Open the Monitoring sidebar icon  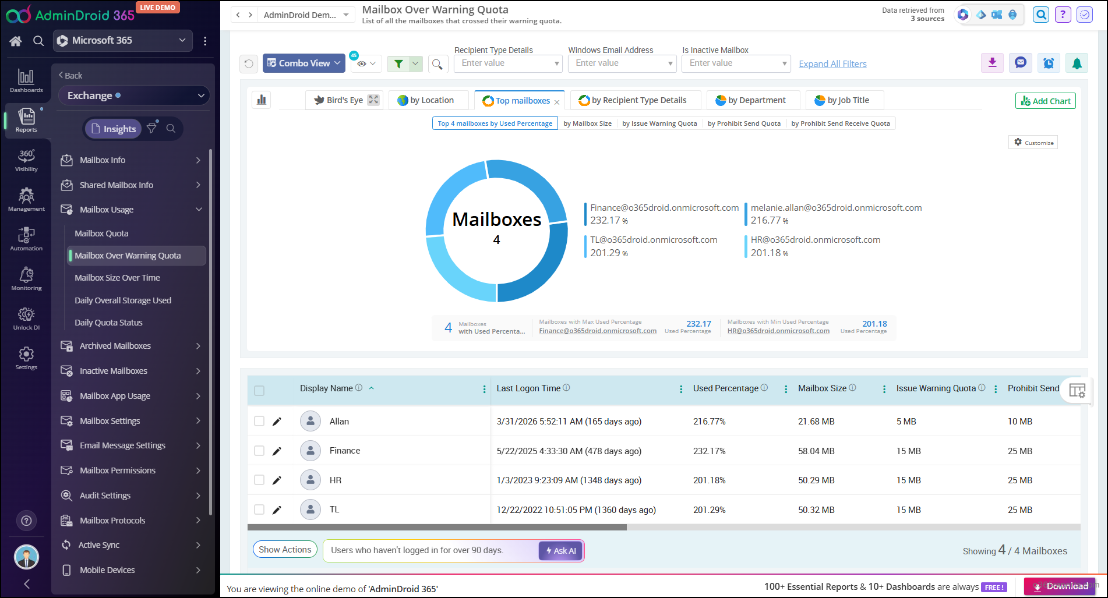coord(26,279)
